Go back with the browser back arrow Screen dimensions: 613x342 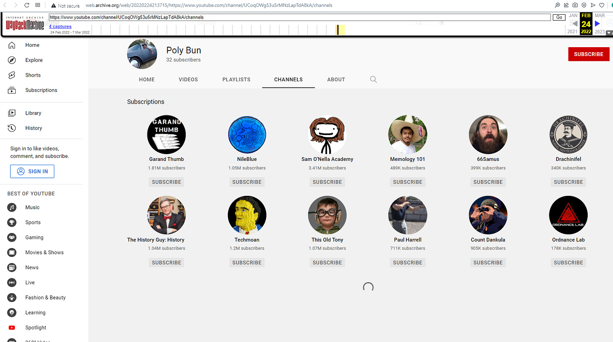pos(5,5)
